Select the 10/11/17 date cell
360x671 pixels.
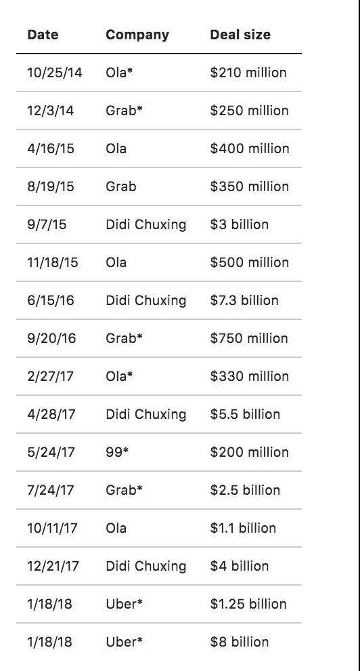click(x=52, y=528)
